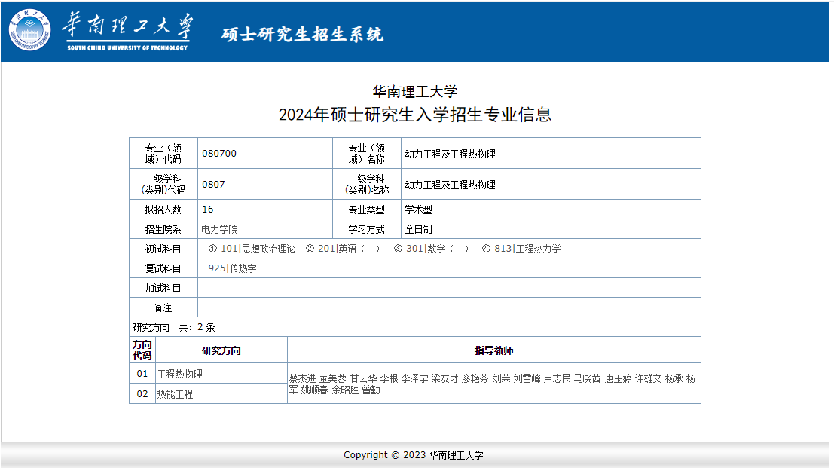Select the major code 080700
Image resolution: width=834 pixels, height=468 pixels.
point(219,154)
